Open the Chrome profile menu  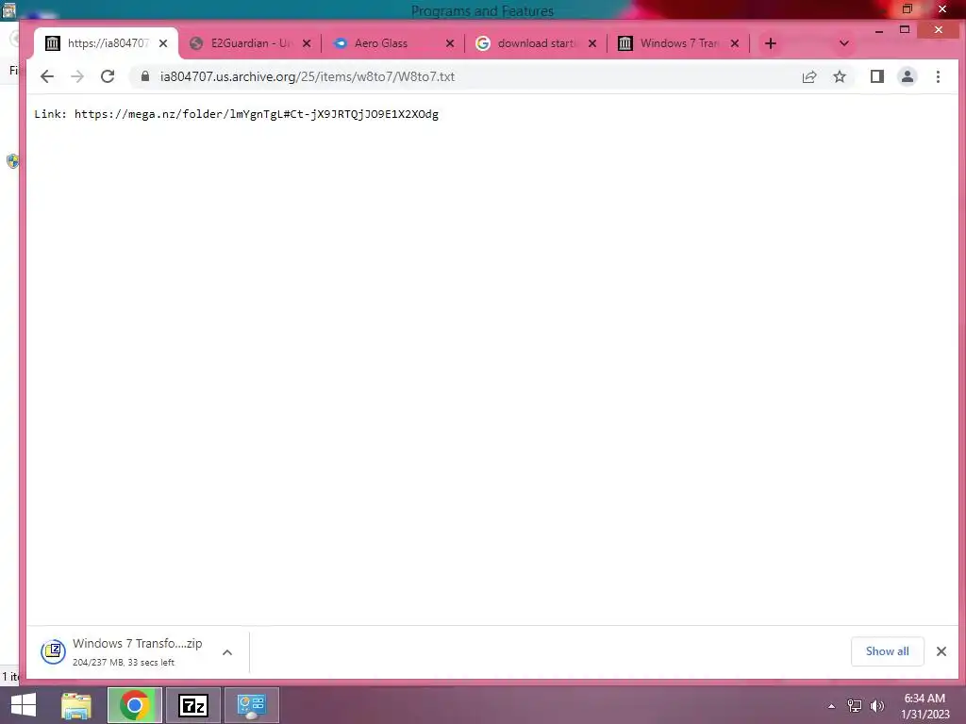pos(907,76)
